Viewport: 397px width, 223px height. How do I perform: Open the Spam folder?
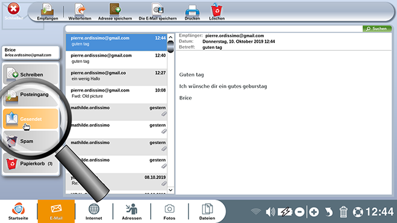pyautogui.click(x=31, y=141)
